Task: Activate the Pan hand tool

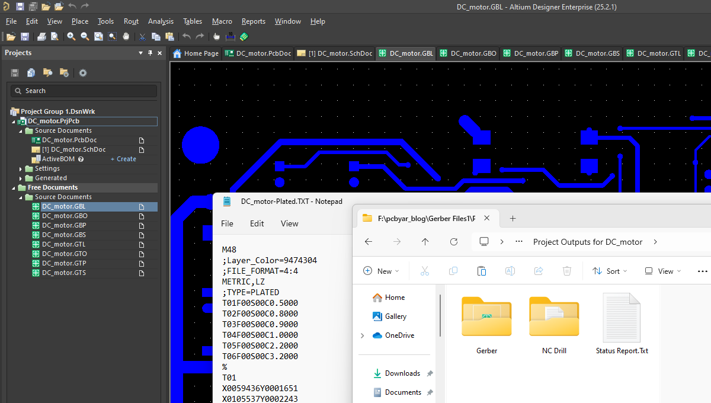Action: click(x=126, y=37)
